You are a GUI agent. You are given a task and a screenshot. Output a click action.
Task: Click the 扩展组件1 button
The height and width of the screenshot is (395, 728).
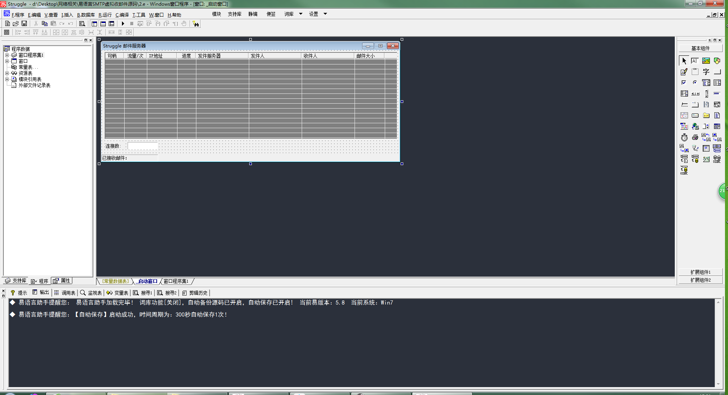700,272
